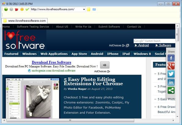Open the Contact Us page
The image size is (182, 125).
click(134, 27)
